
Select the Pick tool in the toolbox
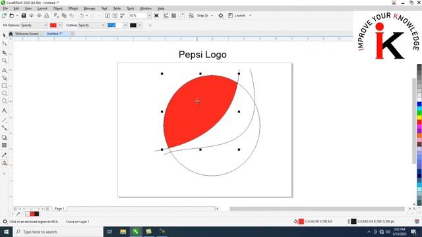point(5,36)
